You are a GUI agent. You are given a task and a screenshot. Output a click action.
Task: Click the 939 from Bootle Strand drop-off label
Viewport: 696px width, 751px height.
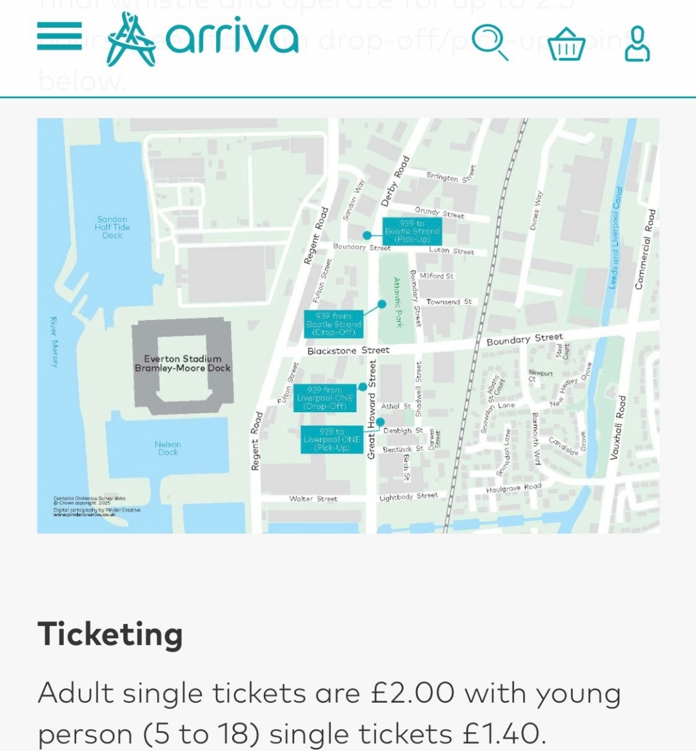click(333, 325)
